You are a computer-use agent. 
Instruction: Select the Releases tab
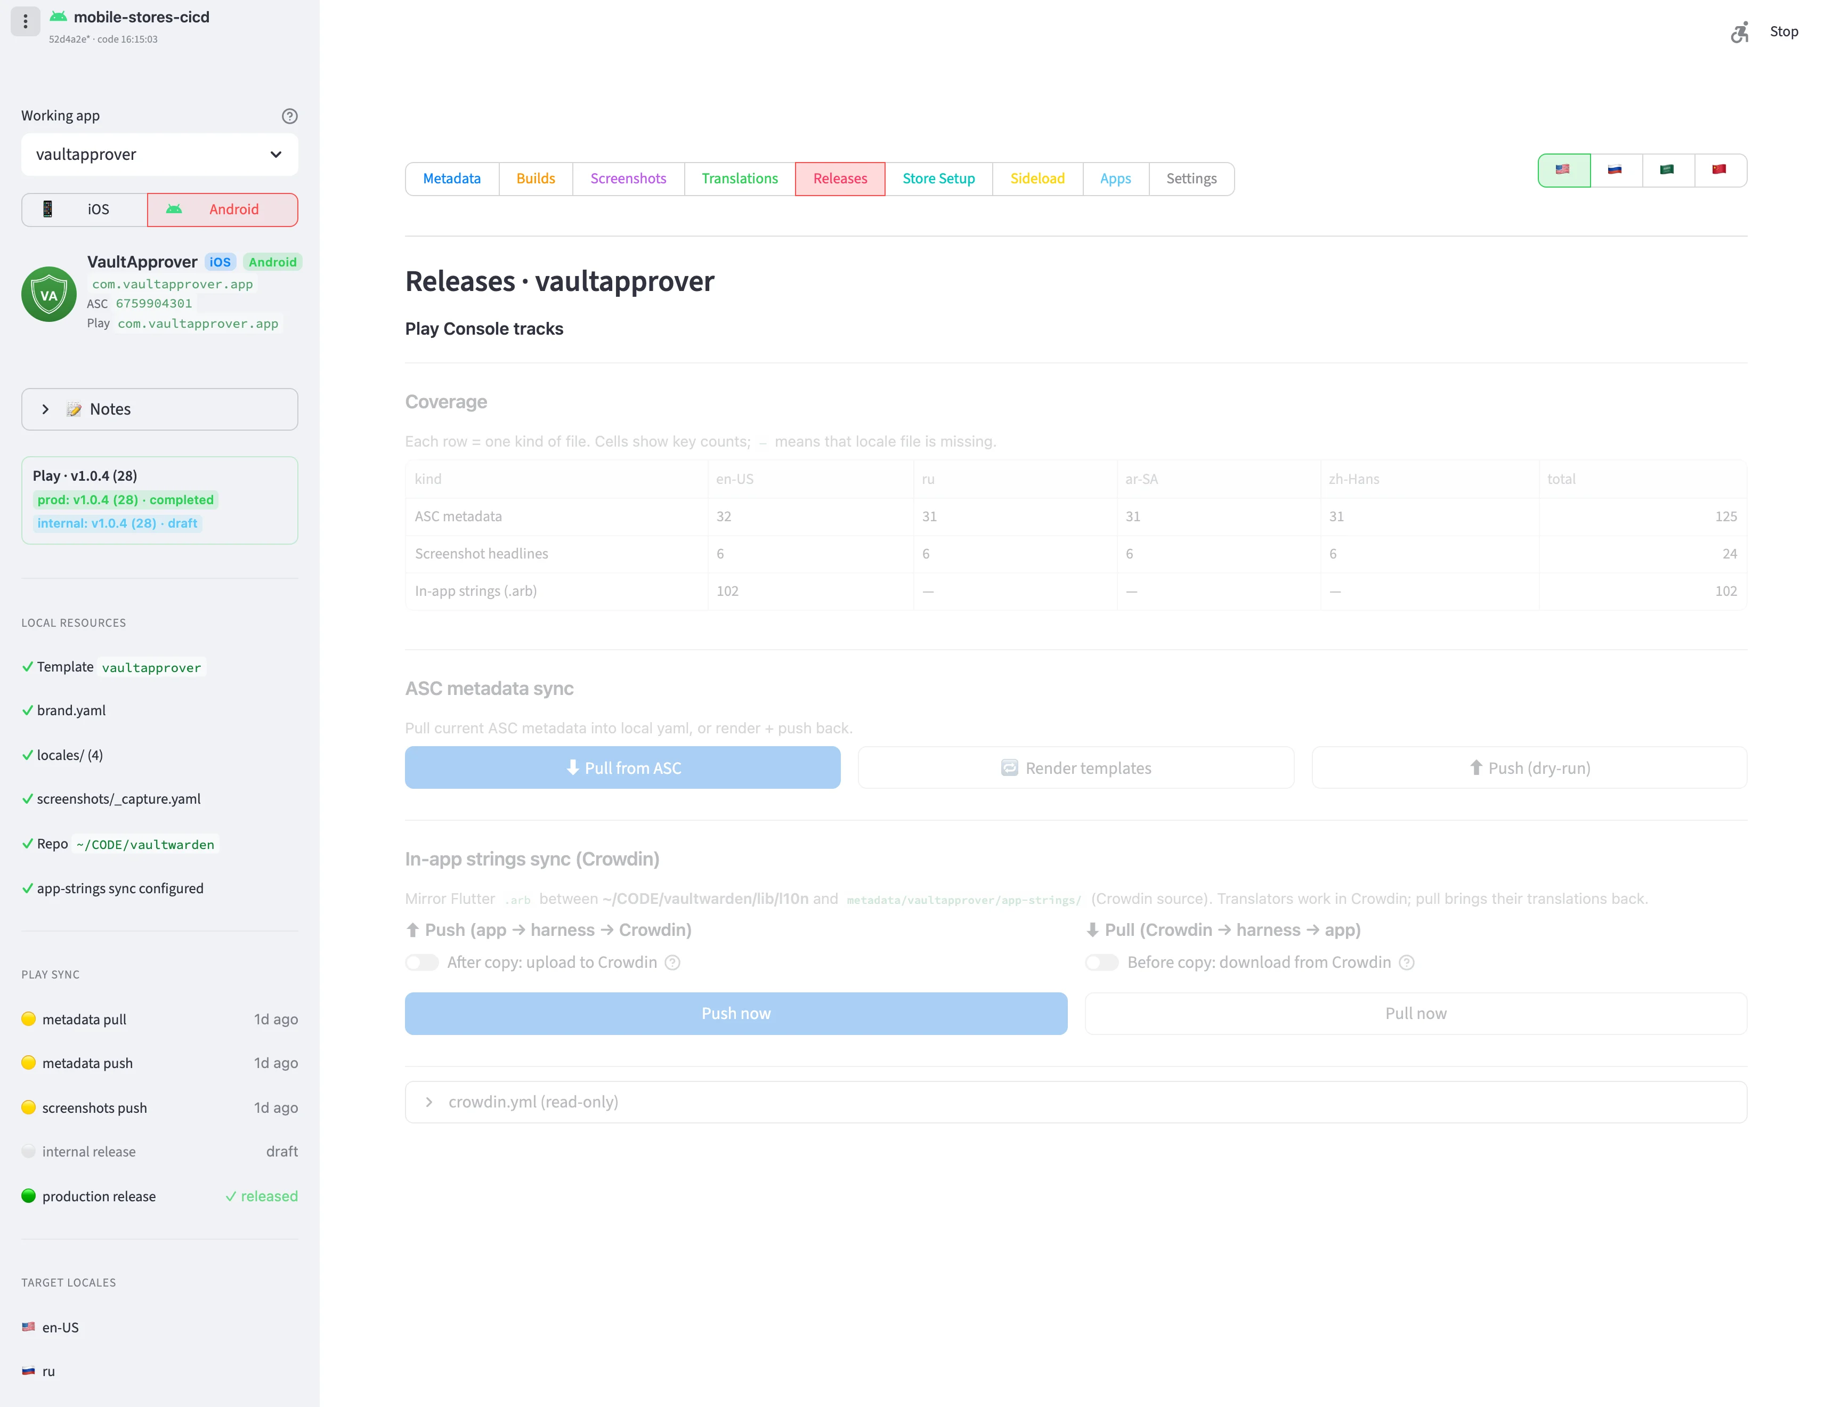(841, 179)
